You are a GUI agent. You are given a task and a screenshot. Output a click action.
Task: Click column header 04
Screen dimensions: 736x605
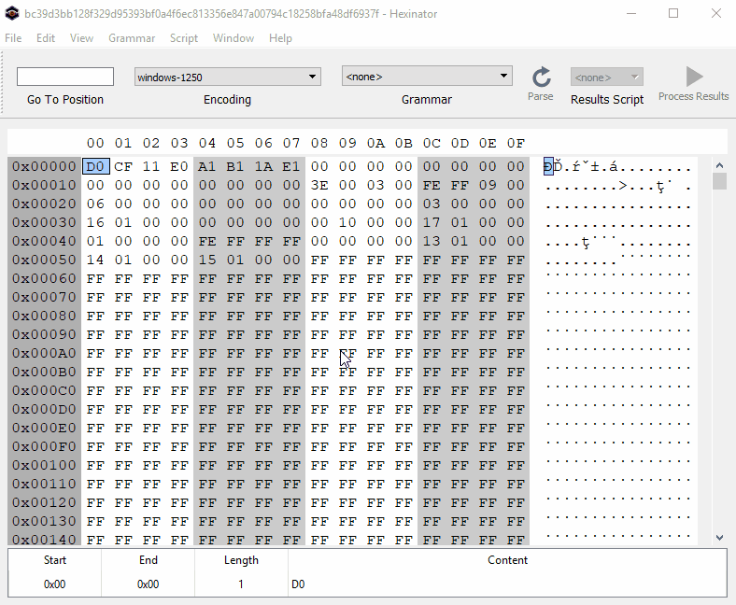[207, 143]
